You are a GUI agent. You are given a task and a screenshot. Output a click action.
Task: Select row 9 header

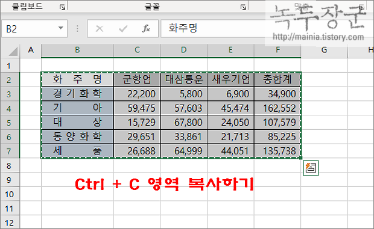click(10, 180)
